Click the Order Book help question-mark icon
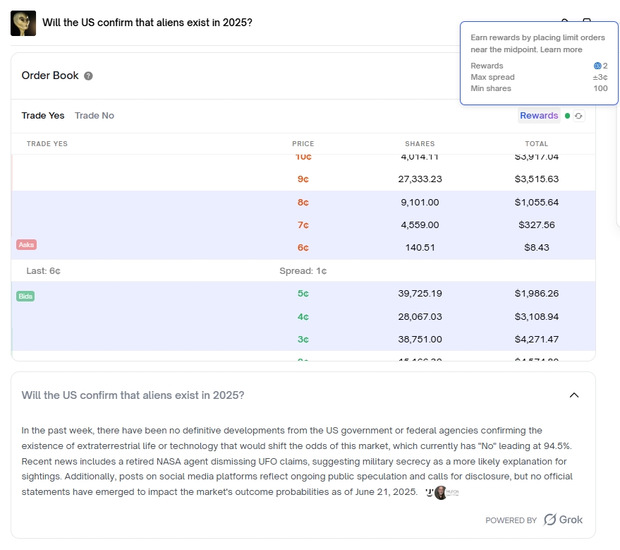This screenshot has width=620, height=550. [x=88, y=76]
